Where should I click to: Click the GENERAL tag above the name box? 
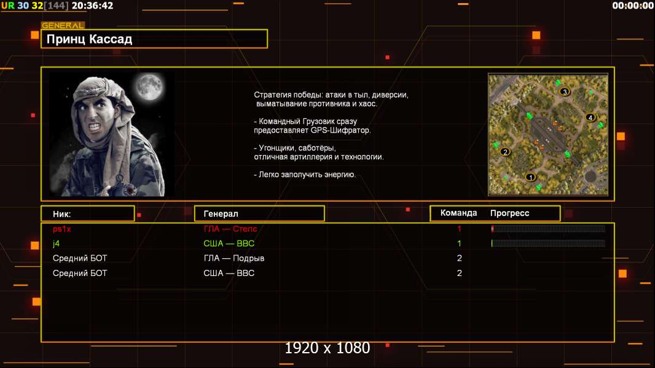click(62, 26)
